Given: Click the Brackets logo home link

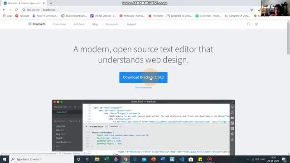Looking at the screenshot, I should tap(37, 24).
